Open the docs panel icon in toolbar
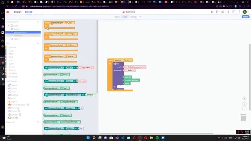The height and width of the screenshot is (141, 251). pos(234,12)
